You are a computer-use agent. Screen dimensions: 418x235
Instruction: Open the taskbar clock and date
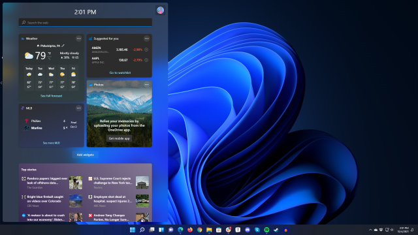pos(403,230)
